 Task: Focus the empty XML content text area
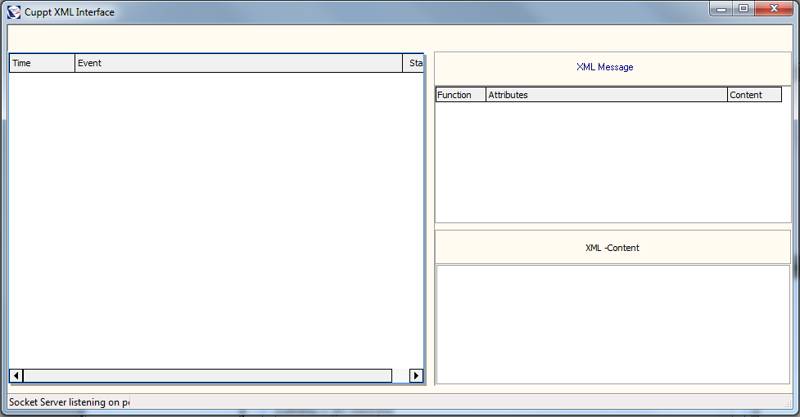(612, 324)
